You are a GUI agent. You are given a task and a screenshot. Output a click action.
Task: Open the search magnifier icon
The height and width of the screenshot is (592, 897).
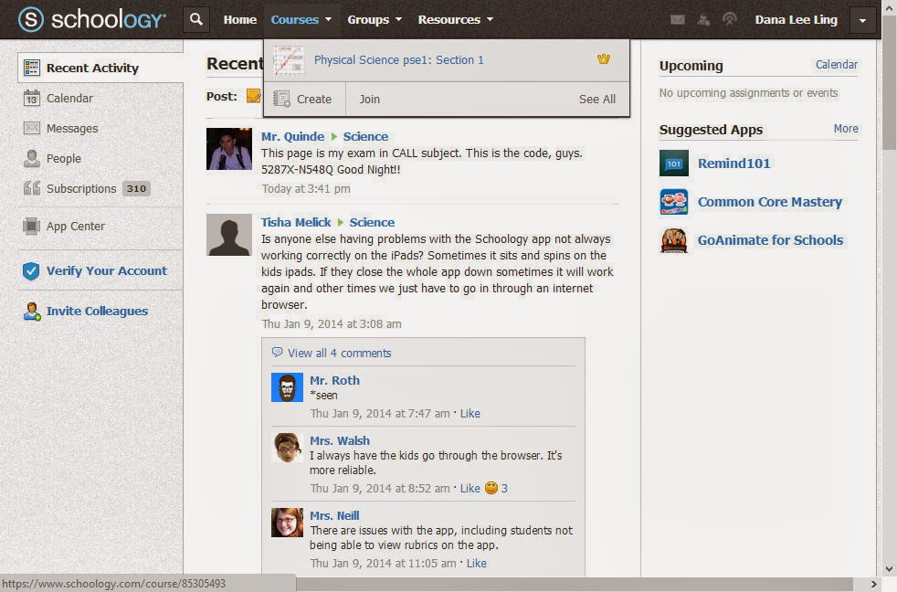[x=195, y=18]
